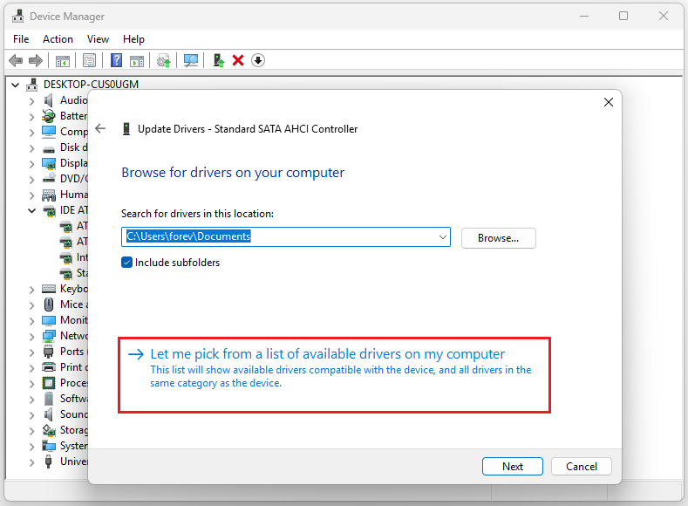Click the Show hidden console tree toolbar icon

click(63, 60)
